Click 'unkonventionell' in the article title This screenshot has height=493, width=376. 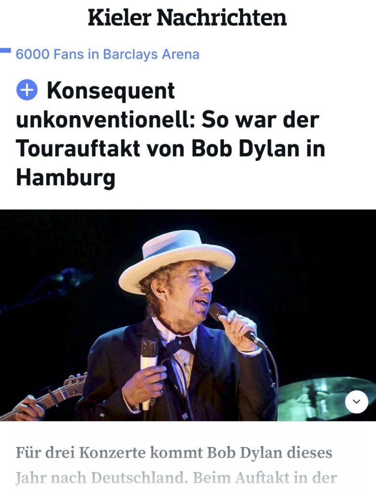tap(106, 119)
